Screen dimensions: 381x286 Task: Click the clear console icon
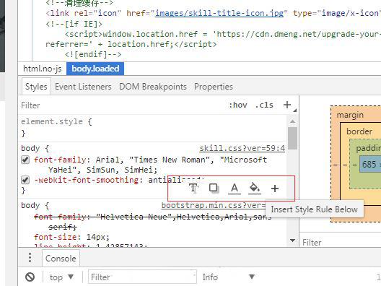click(x=30, y=277)
